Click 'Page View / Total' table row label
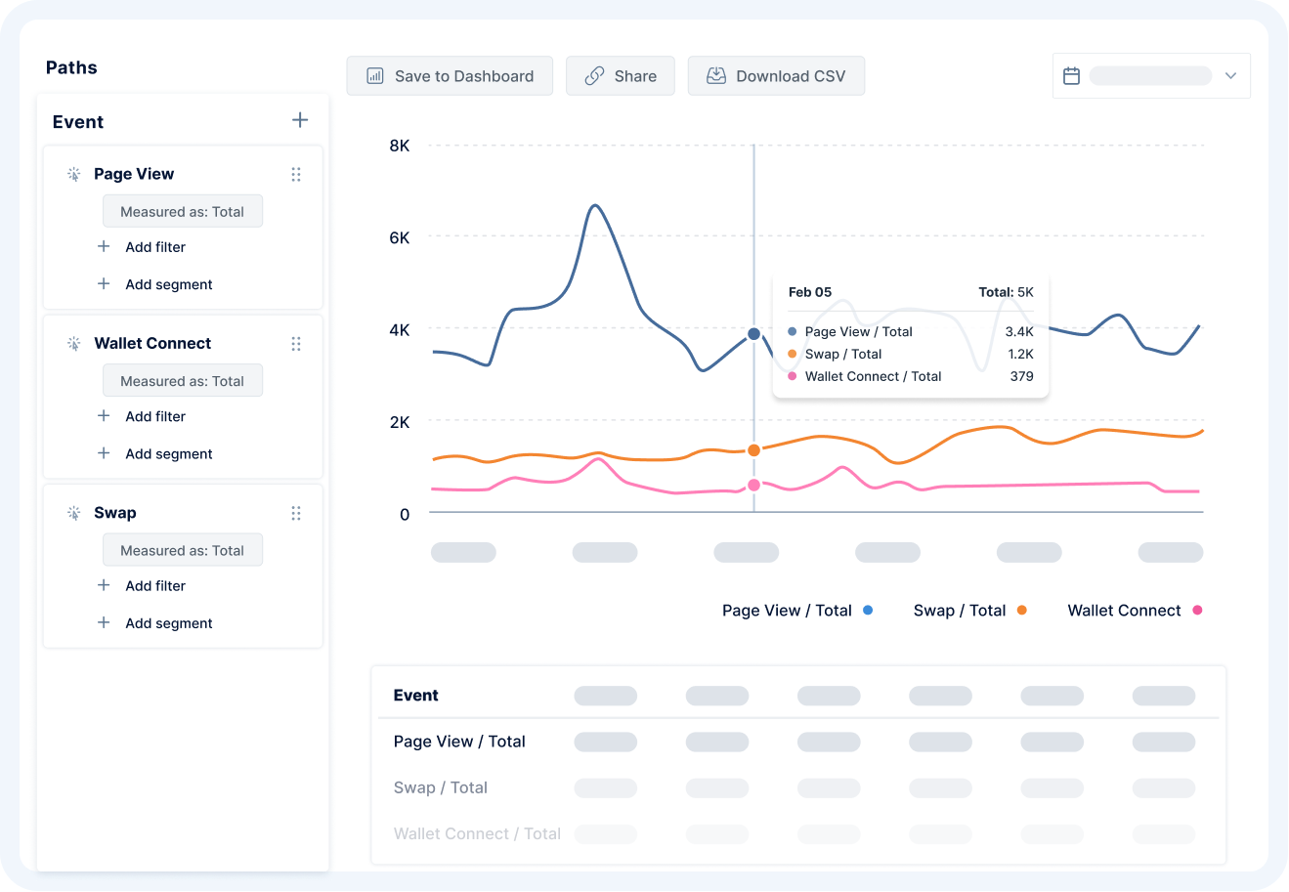 (x=459, y=742)
